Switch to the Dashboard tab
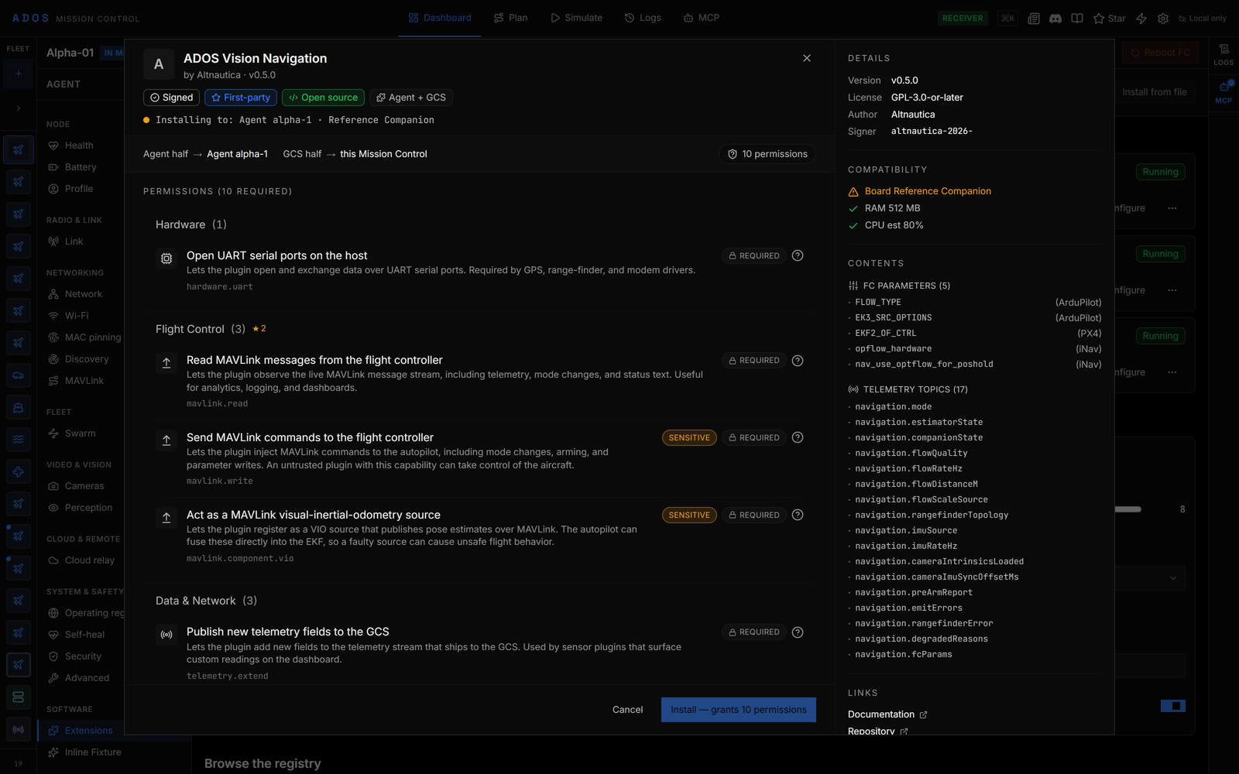1239x774 pixels. (440, 18)
